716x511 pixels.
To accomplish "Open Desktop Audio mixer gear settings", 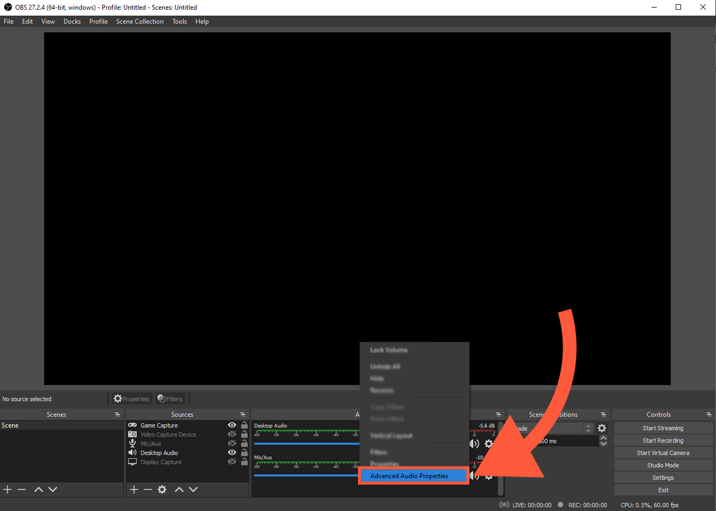I will (x=489, y=444).
